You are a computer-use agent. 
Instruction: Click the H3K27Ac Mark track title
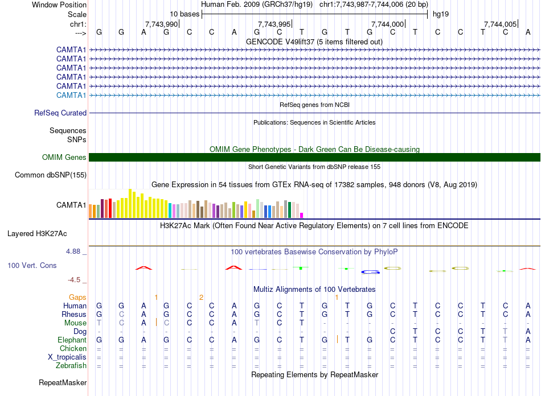click(314, 226)
